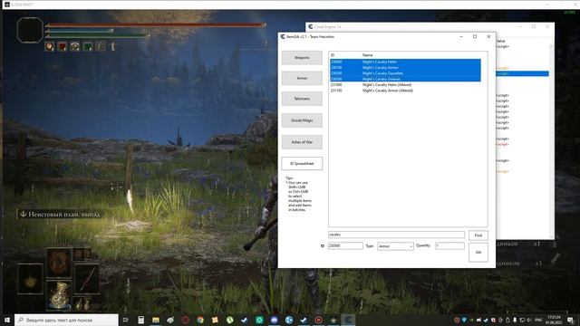Open the red record-button taskbar icon
Screen dimensions: 580x326
tap(318, 320)
